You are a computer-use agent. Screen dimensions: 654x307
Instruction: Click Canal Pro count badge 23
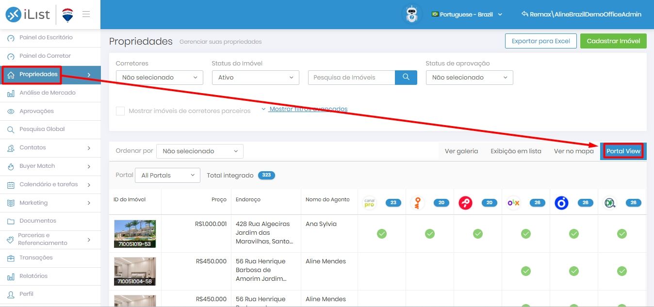coord(393,203)
